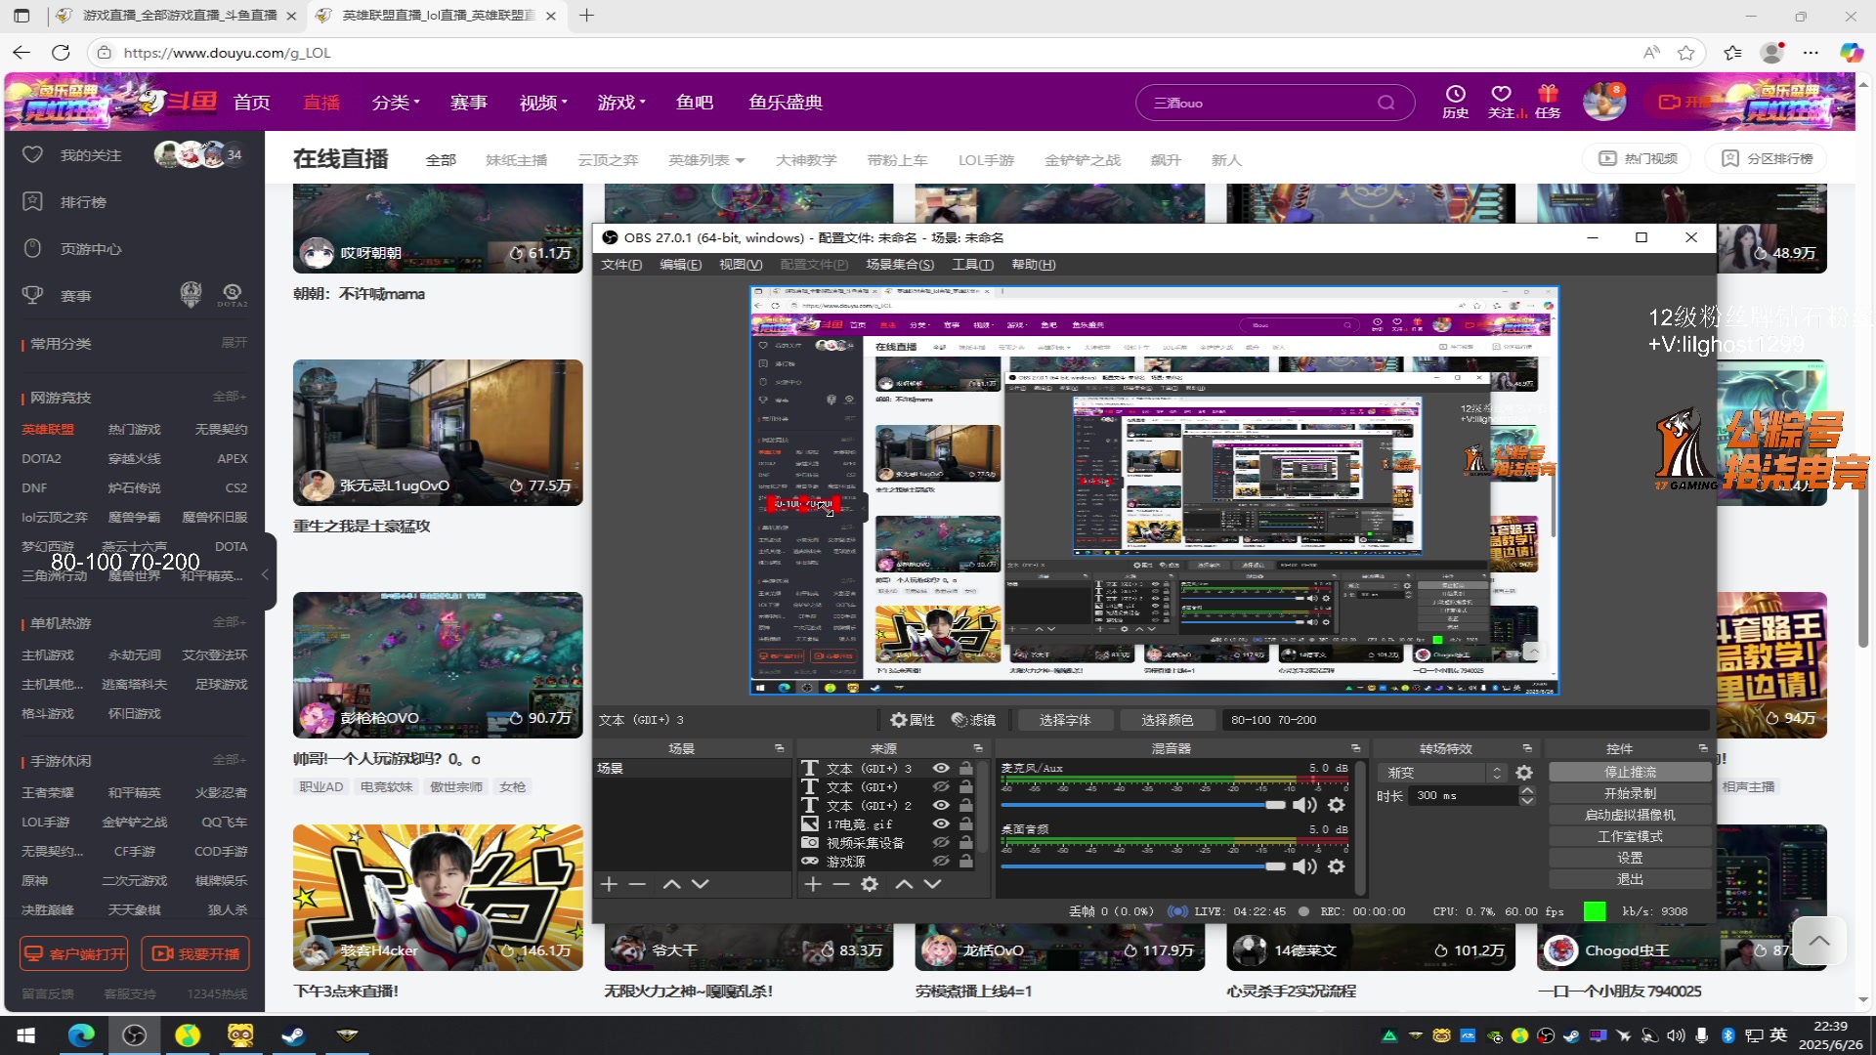Screen dimensions: 1876x1055
Task: Open 麦克风/Aux audio settings gear
Action: point(1337,805)
